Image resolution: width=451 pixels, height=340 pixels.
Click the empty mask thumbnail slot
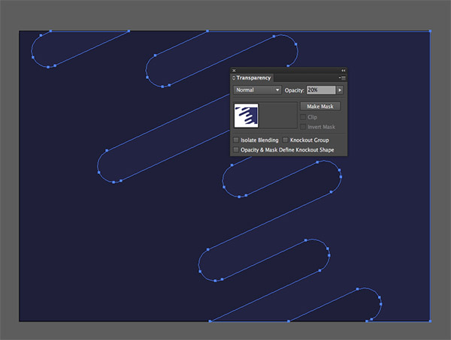click(277, 115)
